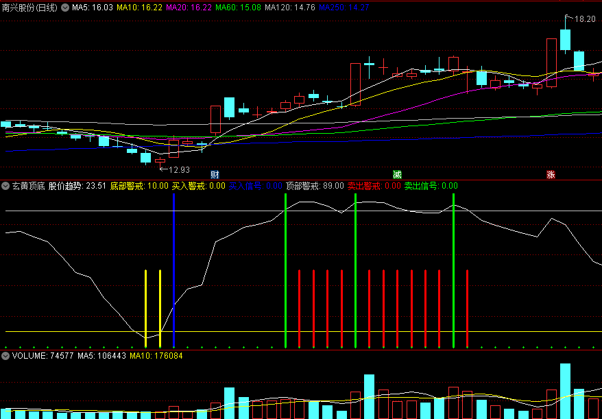Click the 卖出警戒: 0.00 value

pyautogui.click(x=374, y=187)
